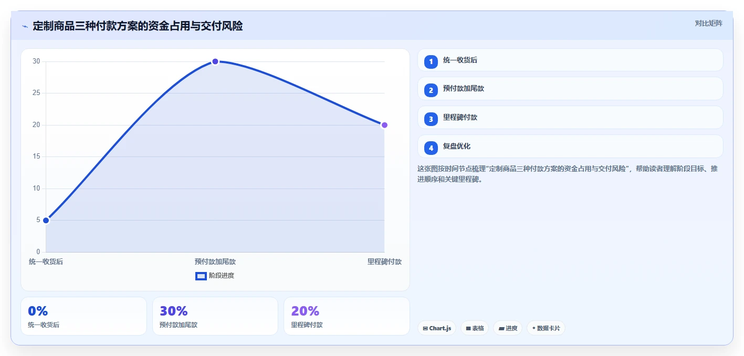Click the y-axis value 15
744x356 pixels.
[36, 156]
